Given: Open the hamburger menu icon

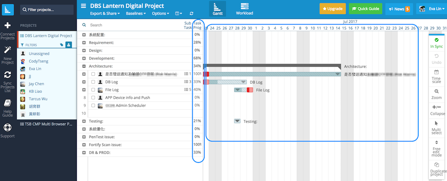Looking at the screenshot, I should pyautogui.click(x=84, y=6).
